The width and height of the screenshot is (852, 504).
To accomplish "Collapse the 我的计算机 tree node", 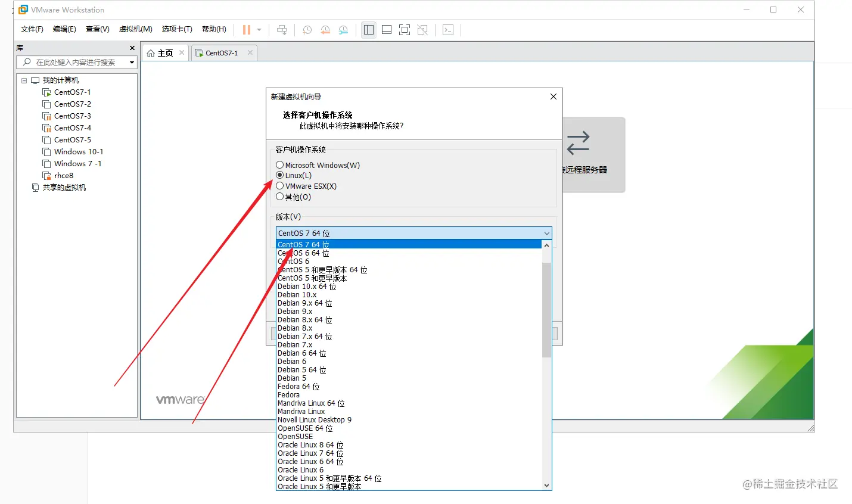I will pyautogui.click(x=24, y=80).
